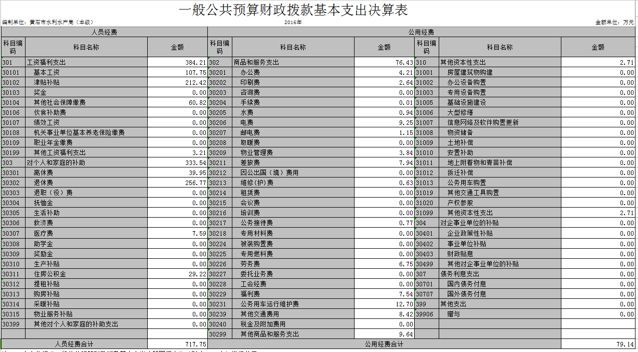Select the 福利费 cell
Screen dimensions: 638x352
tap(293, 294)
